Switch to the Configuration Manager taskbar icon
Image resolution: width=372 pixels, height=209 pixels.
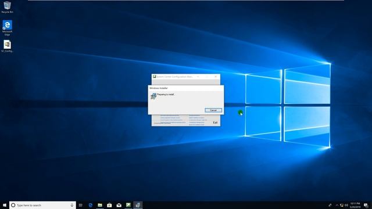(x=128, y=205)
